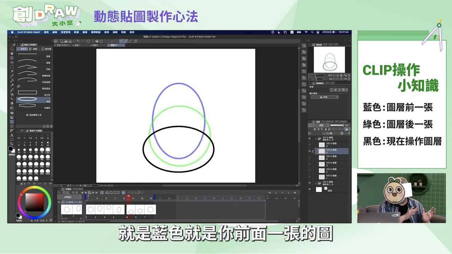
Task: Select layer 3 in the layer panel
Action: click(x=332, y=164)
